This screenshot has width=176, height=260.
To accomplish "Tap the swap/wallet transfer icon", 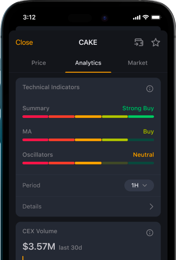I will 139,42.
